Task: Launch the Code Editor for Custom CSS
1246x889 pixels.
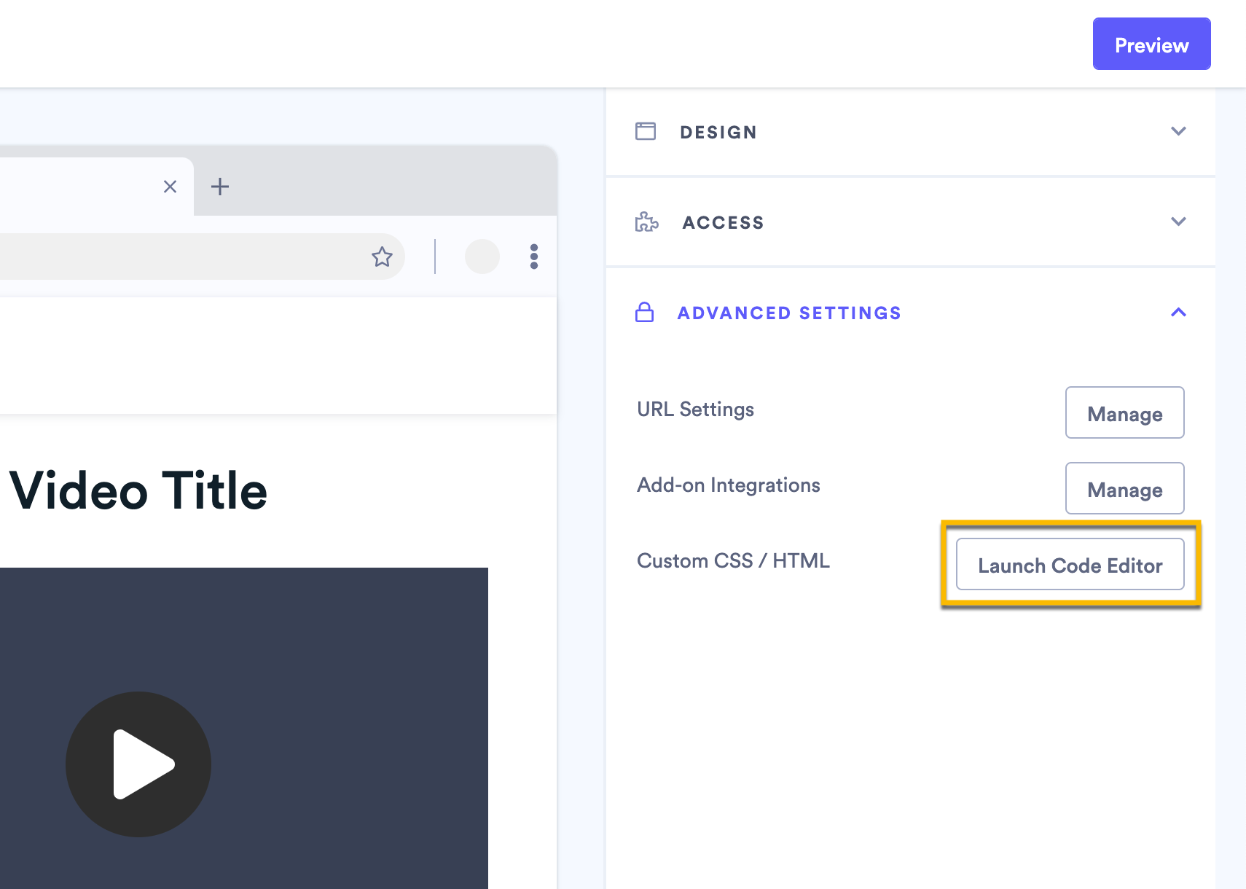Action: point(1070,565)
